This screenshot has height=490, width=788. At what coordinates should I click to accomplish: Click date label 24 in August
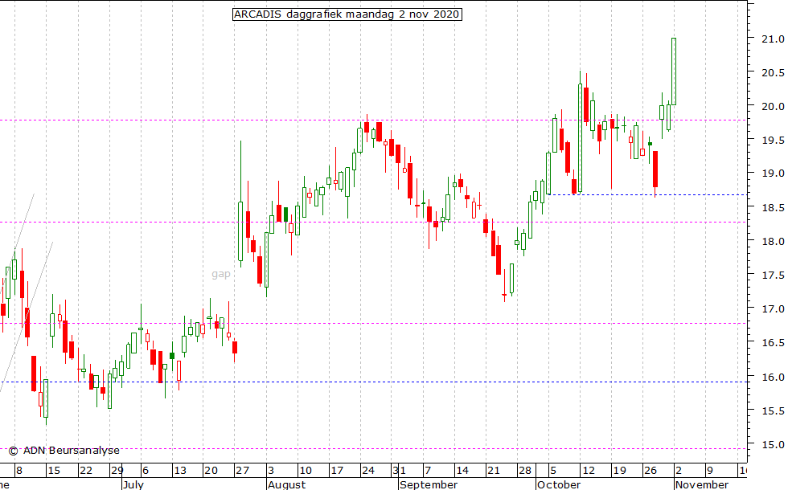(x=368, y=471)
